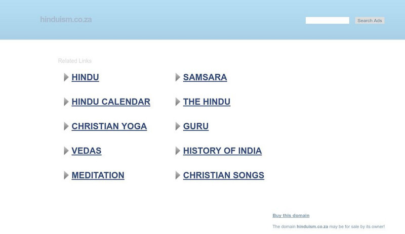The height and width of the screenshot is (234, 405).
Task: Click the arrow icon beside MEDITATION
Action: 66,175
